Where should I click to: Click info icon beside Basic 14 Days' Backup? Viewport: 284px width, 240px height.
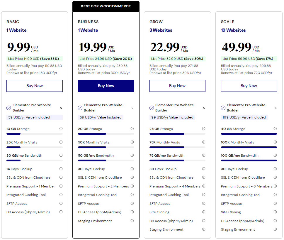coord(61,169)
